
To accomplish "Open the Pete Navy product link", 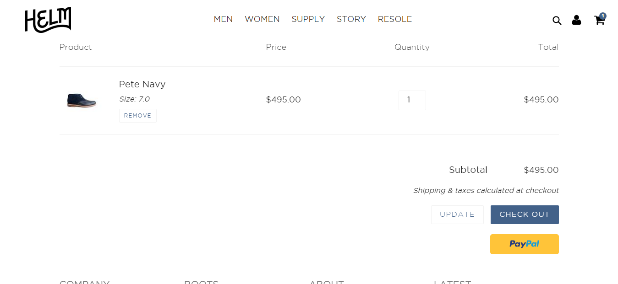I will click(142, 84).
